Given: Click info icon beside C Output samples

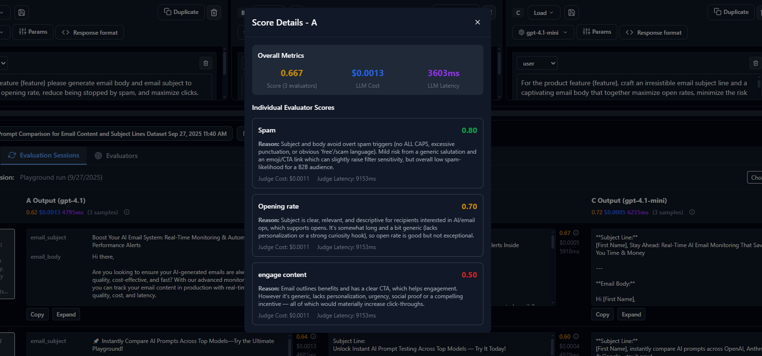Looking at the screenshot, I should [692, 212].
